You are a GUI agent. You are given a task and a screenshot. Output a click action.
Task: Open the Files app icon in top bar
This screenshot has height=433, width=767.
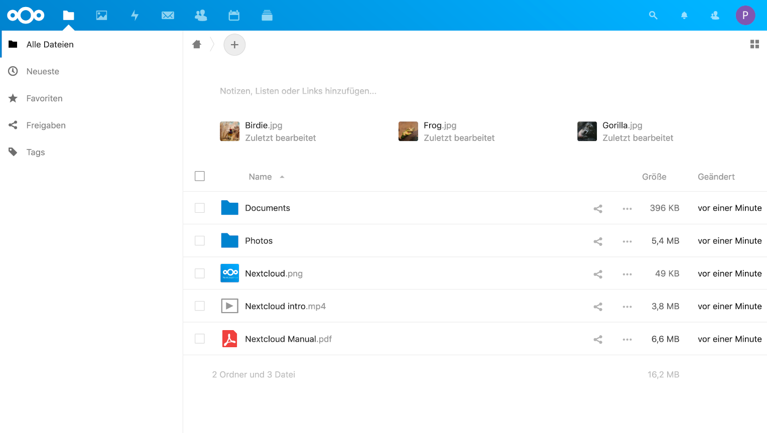pos(69,16)
